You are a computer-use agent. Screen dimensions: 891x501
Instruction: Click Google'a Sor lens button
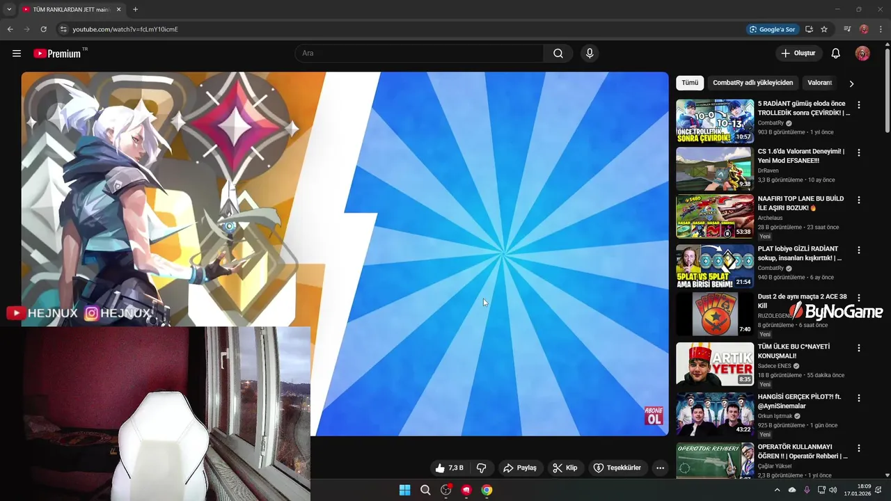[772, 29]
